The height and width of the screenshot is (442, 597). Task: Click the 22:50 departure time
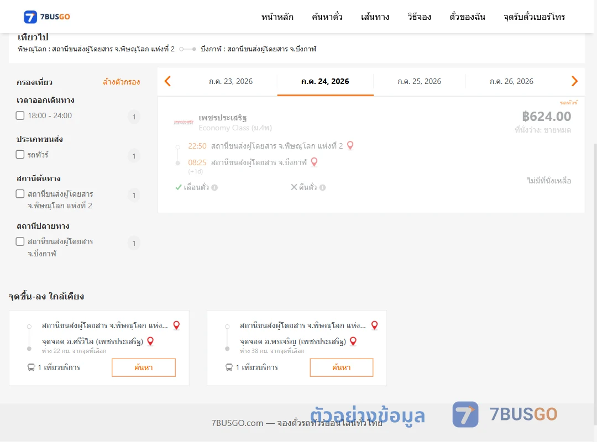(x=197, y=146)
